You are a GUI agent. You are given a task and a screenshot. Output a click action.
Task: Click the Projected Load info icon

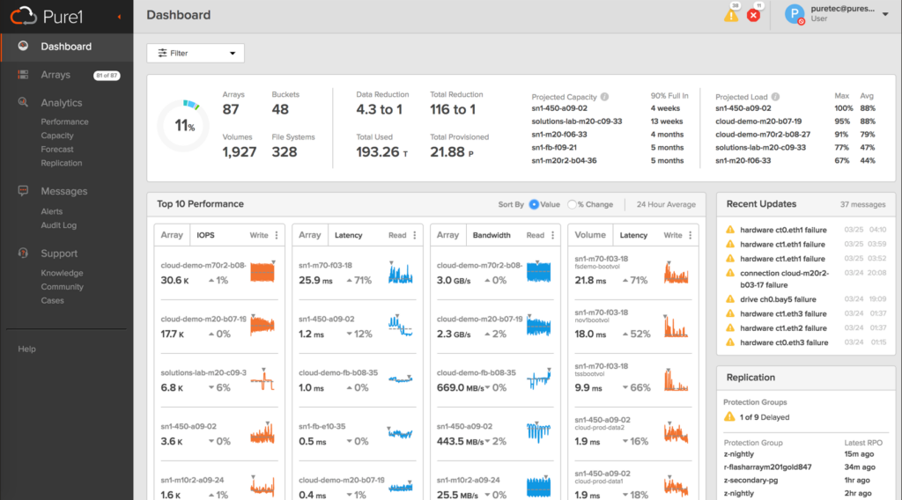click(x=776, y=97)
